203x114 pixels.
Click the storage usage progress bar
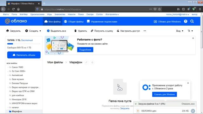point(24,44)
